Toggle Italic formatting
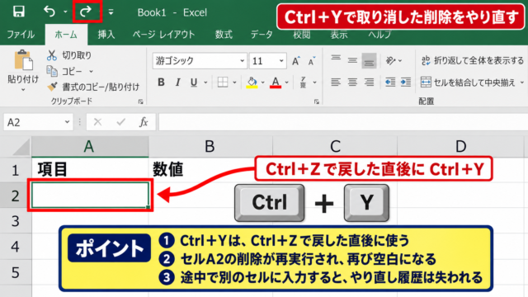 coord(178,82)
